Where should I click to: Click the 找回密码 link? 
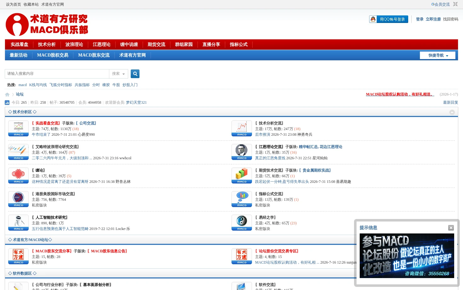coord(451,19)
